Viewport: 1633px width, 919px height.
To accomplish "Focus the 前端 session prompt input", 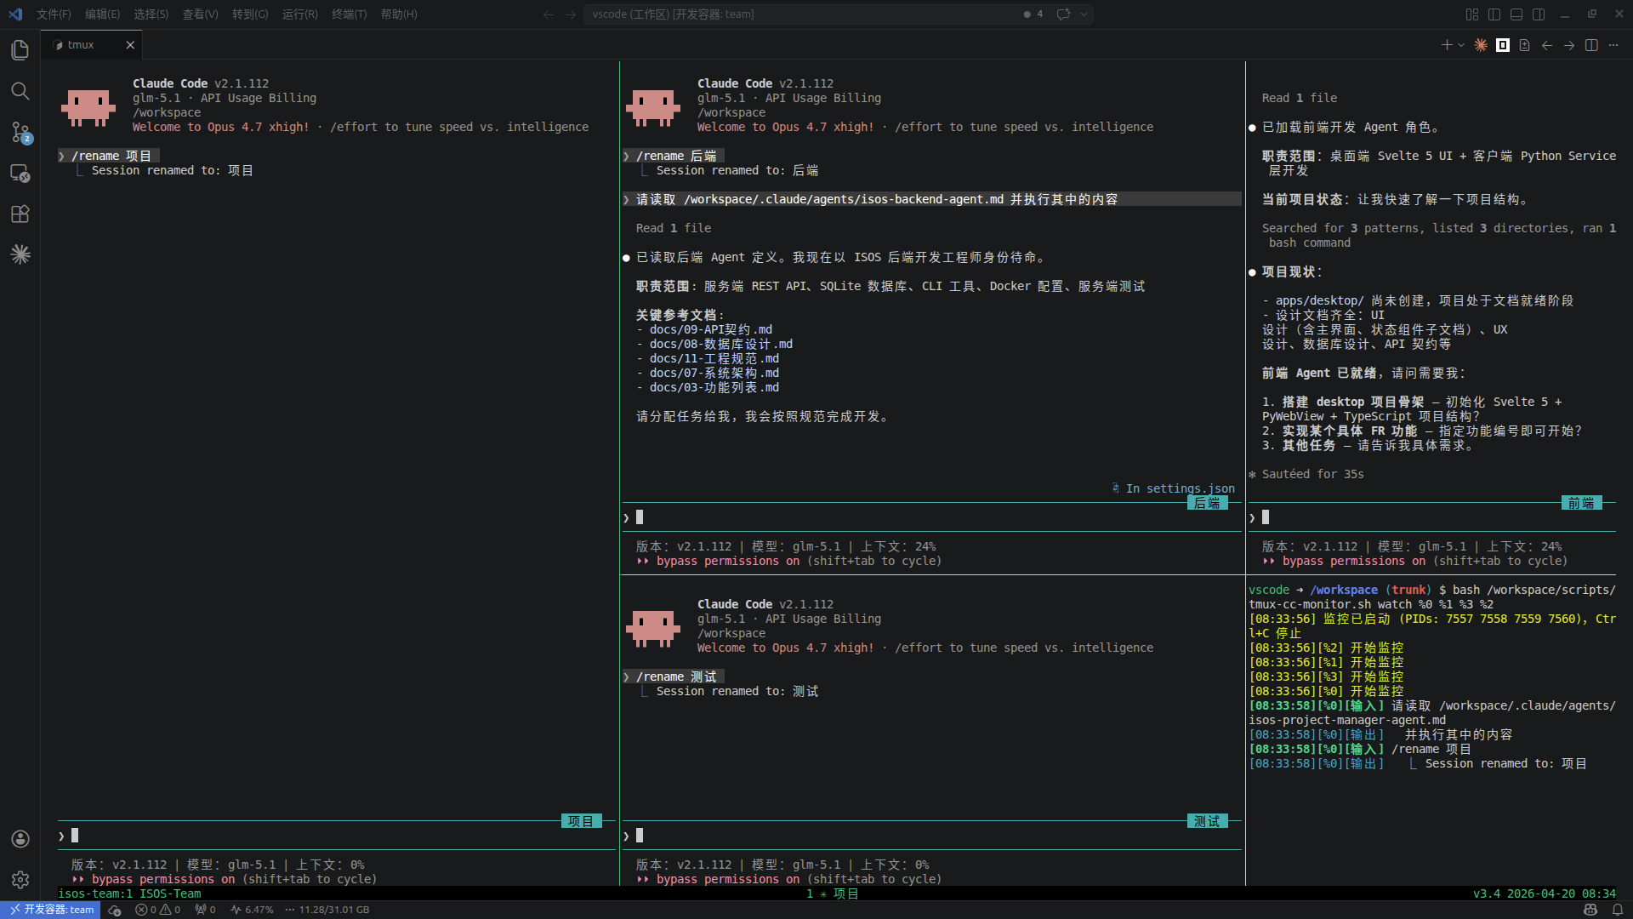I will click(x=1432, y=517).
